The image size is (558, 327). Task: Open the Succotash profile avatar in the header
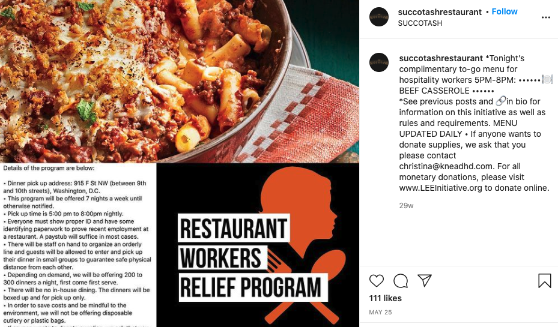(379, 17)
